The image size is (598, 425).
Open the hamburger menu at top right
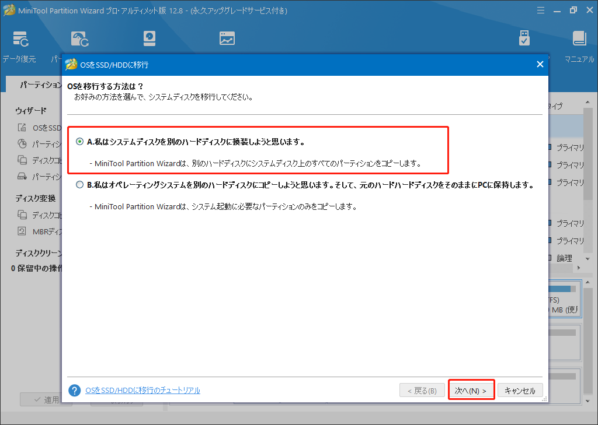540,10
